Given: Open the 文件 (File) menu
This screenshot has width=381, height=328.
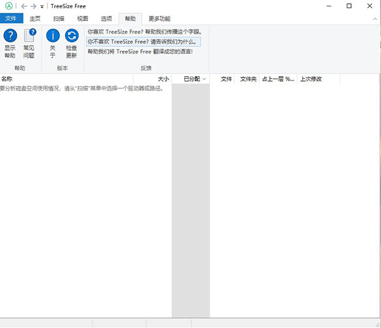Looking at the screenshot, I should pyautogui.click(x=11, y=18).
